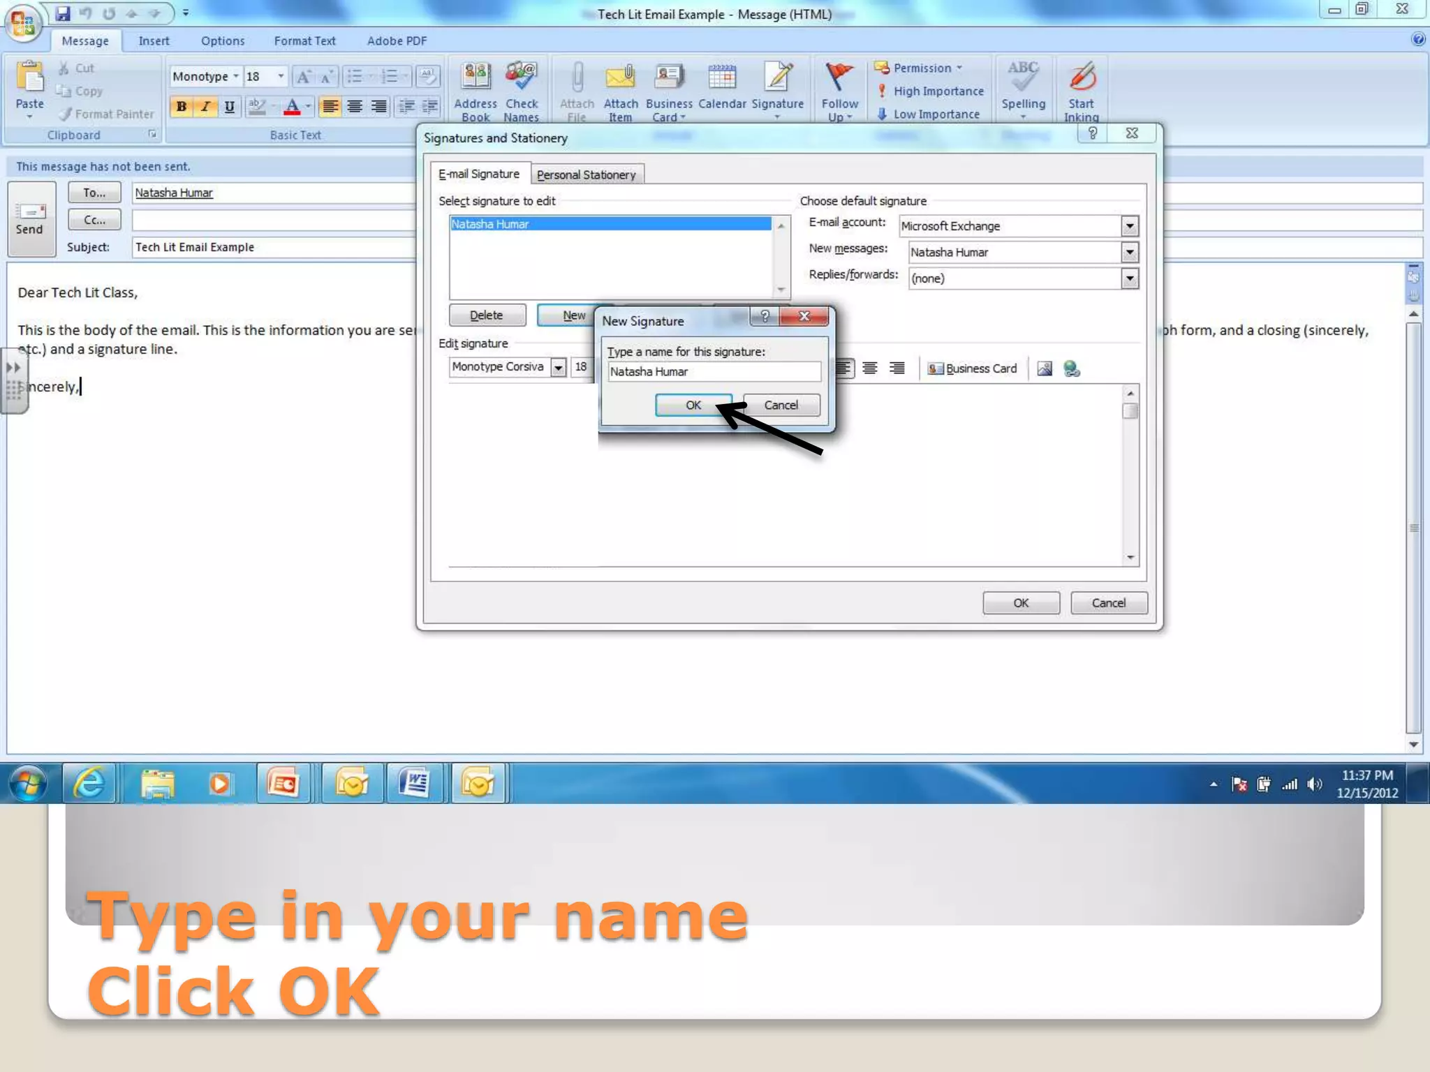Image resolution: width=1430 pixels, height=1072 pixels.
Task: Select the Format Painter brush
Action: pyautogui.click(x=65, y=114)
